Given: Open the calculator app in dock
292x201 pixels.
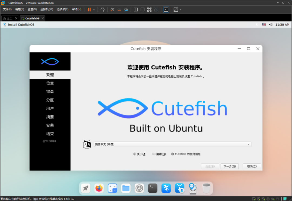Looking at the screenshot, I should [112, 188].
